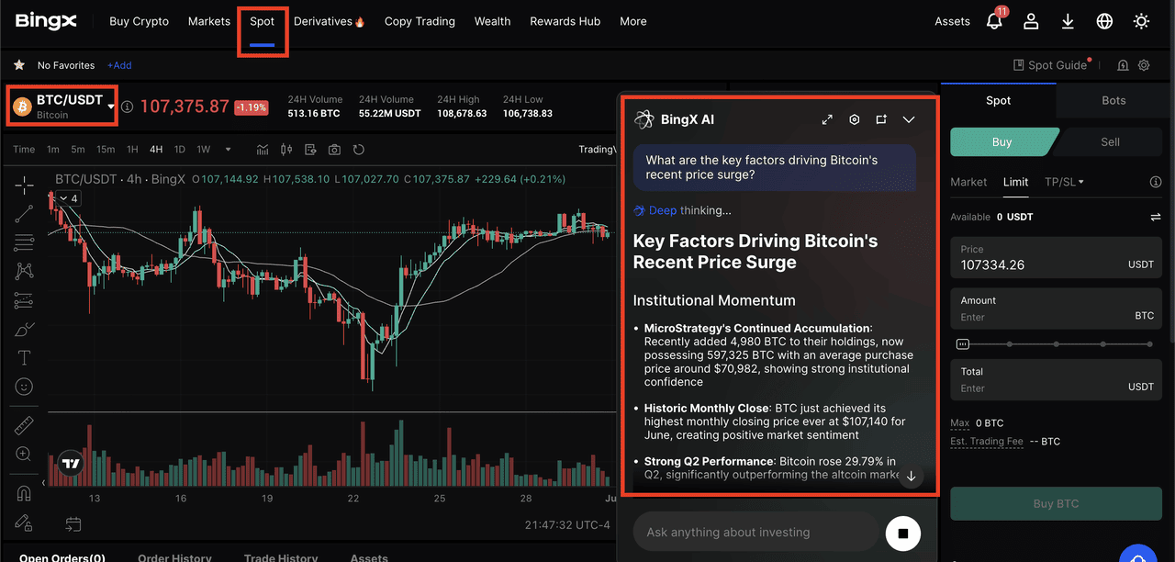The image size is (1175, 562).
Task: Change the candlestick chart type icon
Action: tap(286, 150)
